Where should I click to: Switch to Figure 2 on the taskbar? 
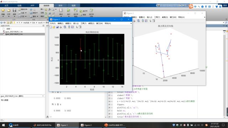tap(86, 125)
